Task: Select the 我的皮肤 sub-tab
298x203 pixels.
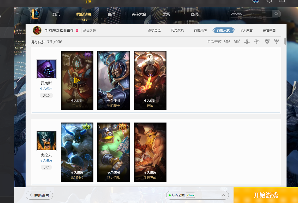Action: click(x=224, y=30)
